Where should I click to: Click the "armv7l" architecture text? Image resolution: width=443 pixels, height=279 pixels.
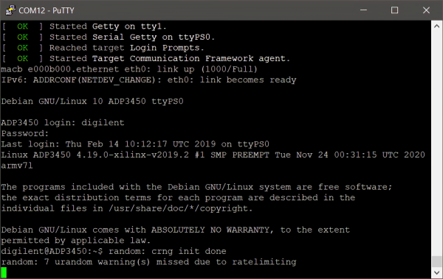17,166
